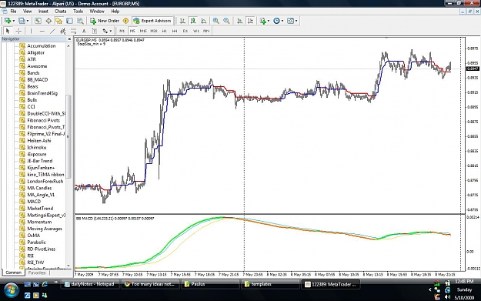Select the Horizontal Line drawing tool
This screenshot has height=301, width=481.
pyautogui.click(x=42, y=31)
